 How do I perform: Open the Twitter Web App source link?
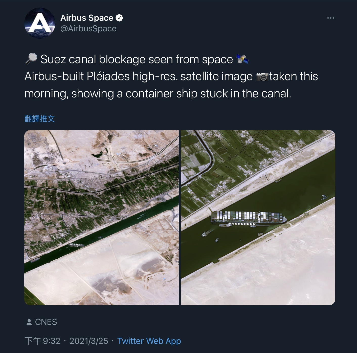[x=149, y=341]
